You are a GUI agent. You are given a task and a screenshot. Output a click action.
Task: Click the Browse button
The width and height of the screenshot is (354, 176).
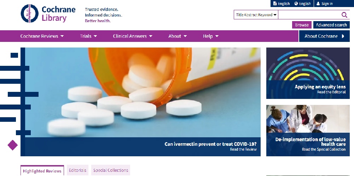pos(302,25)
